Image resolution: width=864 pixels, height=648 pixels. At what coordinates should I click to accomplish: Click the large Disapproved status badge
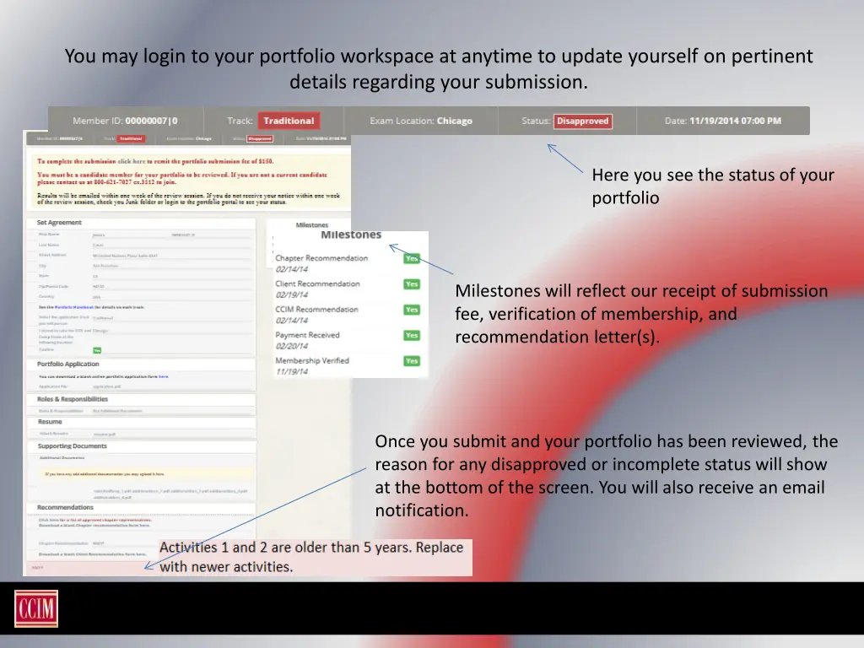click(x=582, y=121)
